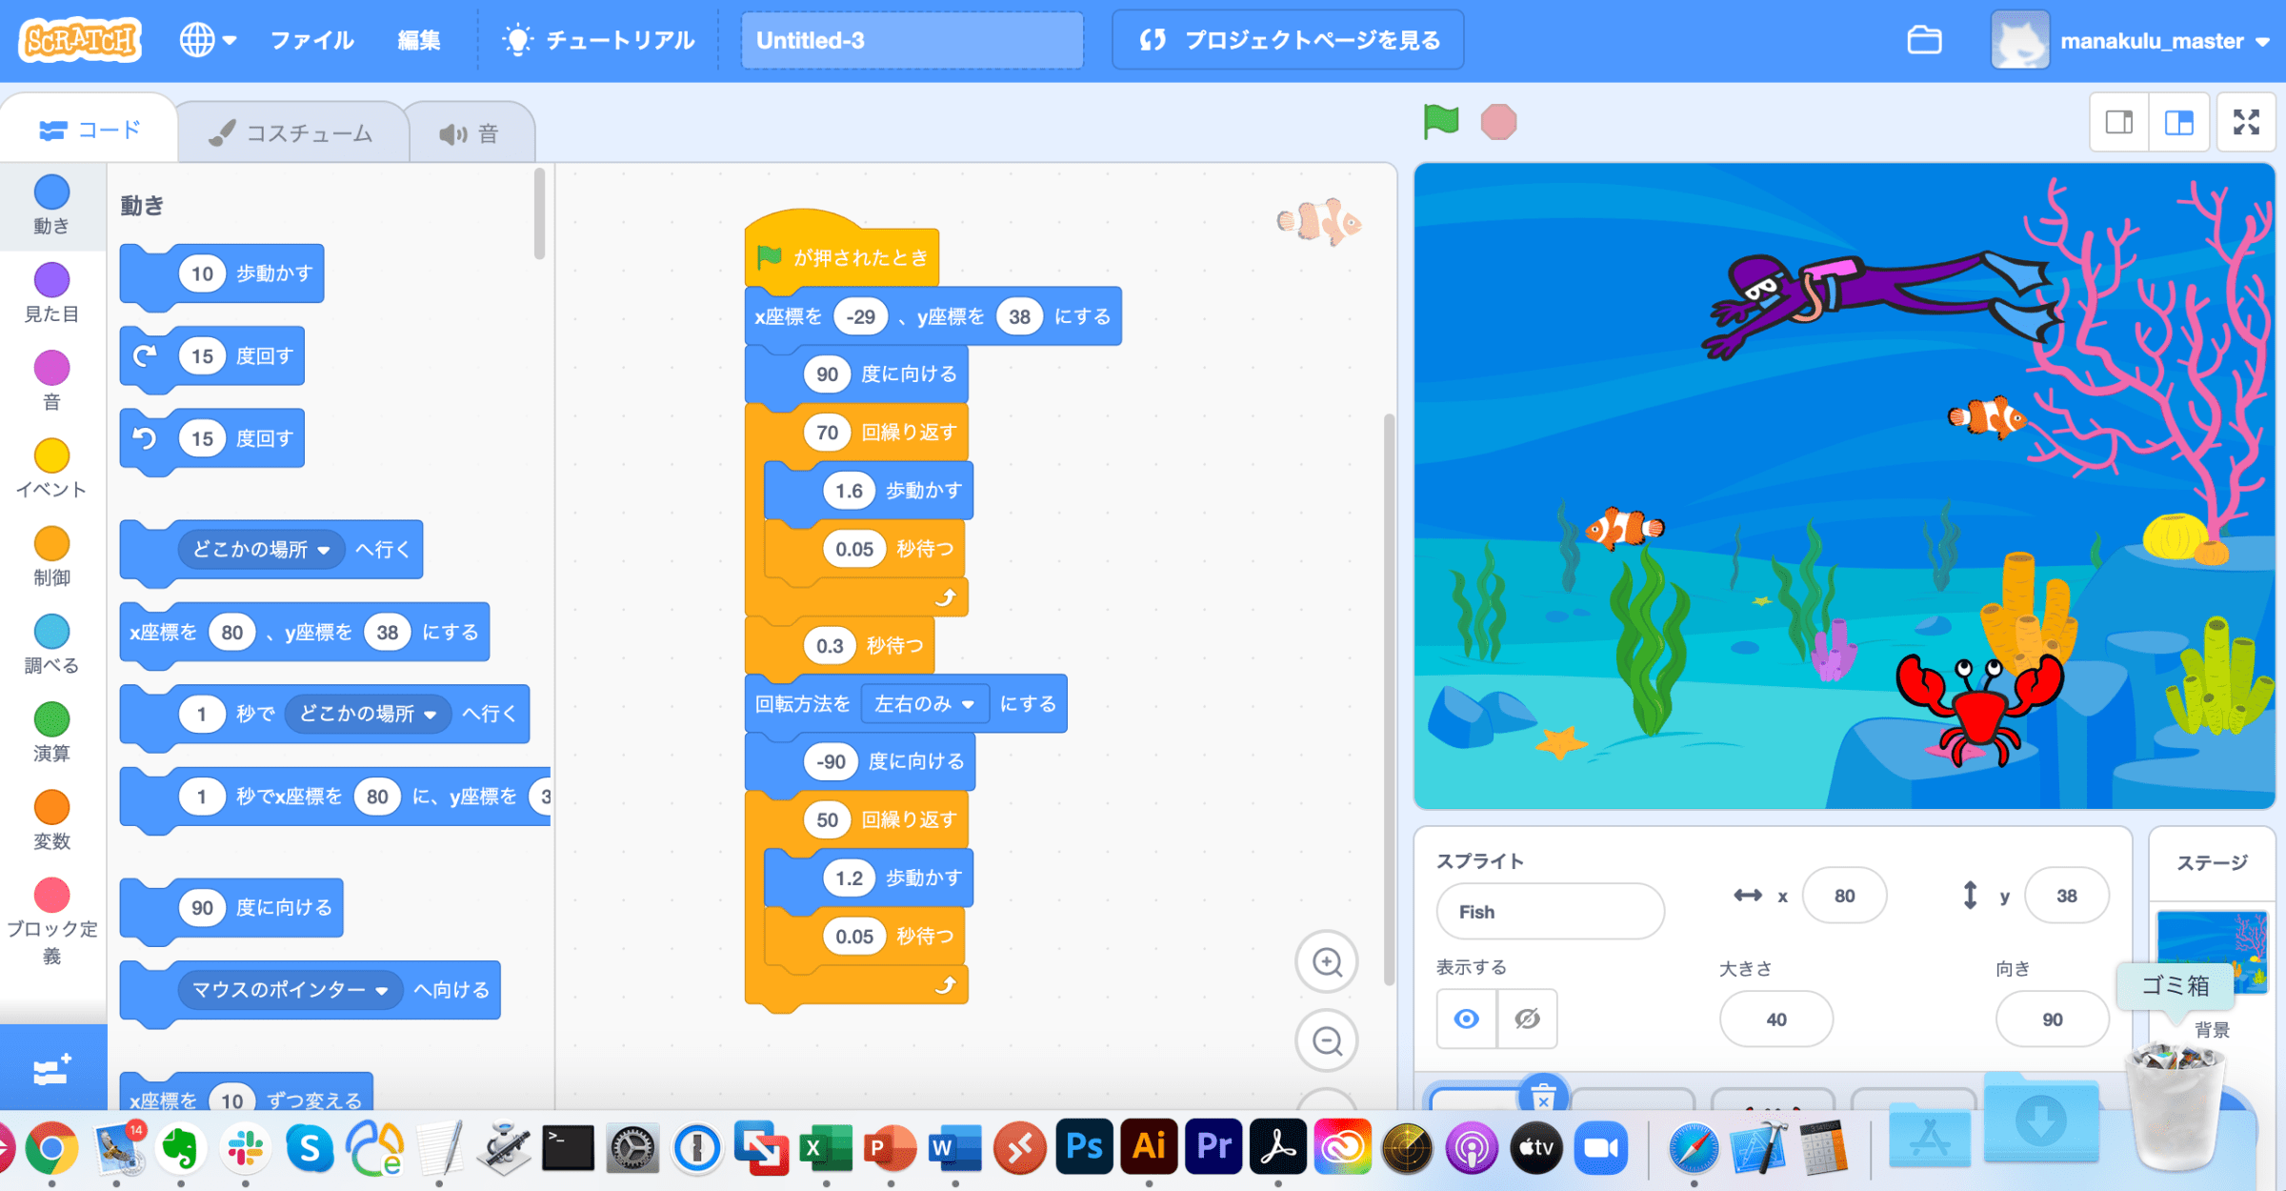Open the My Stuff folder icon
Viewport: 2286px width, 1191px height.
[x=1924, y=40]
